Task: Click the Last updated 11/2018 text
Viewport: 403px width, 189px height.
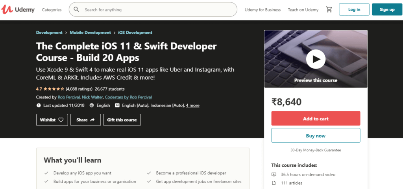Action: tap(64, 105)
